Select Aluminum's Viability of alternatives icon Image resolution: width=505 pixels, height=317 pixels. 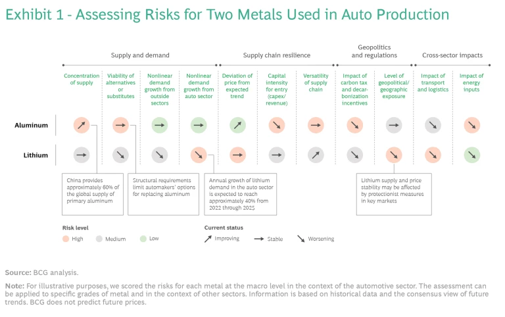point(120,124)
